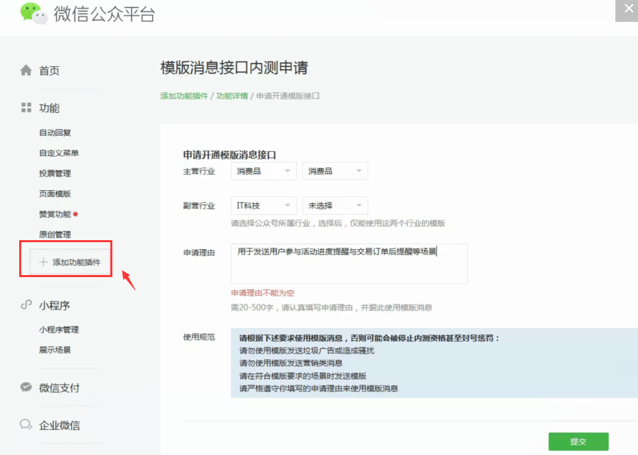This screenshot has width=638, height=455.
Task: Click 请在符合模版要求的场景时发送模版 line
Action: [303, 376]
